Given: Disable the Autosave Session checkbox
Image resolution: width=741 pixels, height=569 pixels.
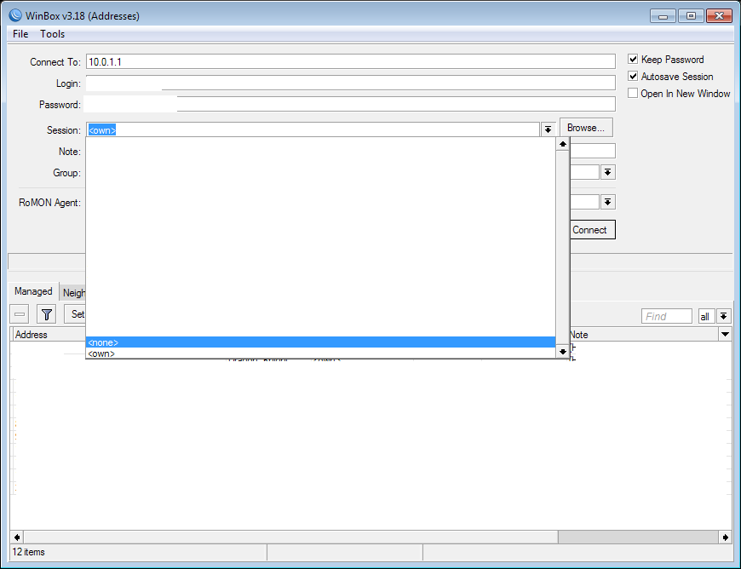Looking at the screenshot, I should pyautogui.click(x=633, y=76).
